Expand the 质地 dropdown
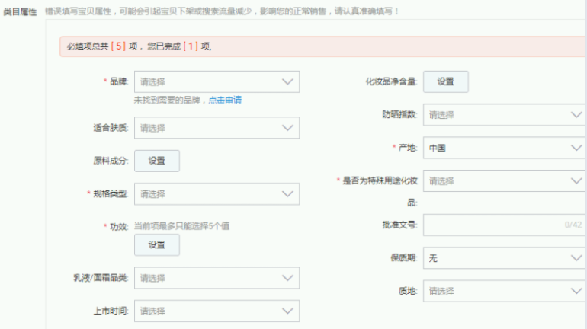 [505, 291]
